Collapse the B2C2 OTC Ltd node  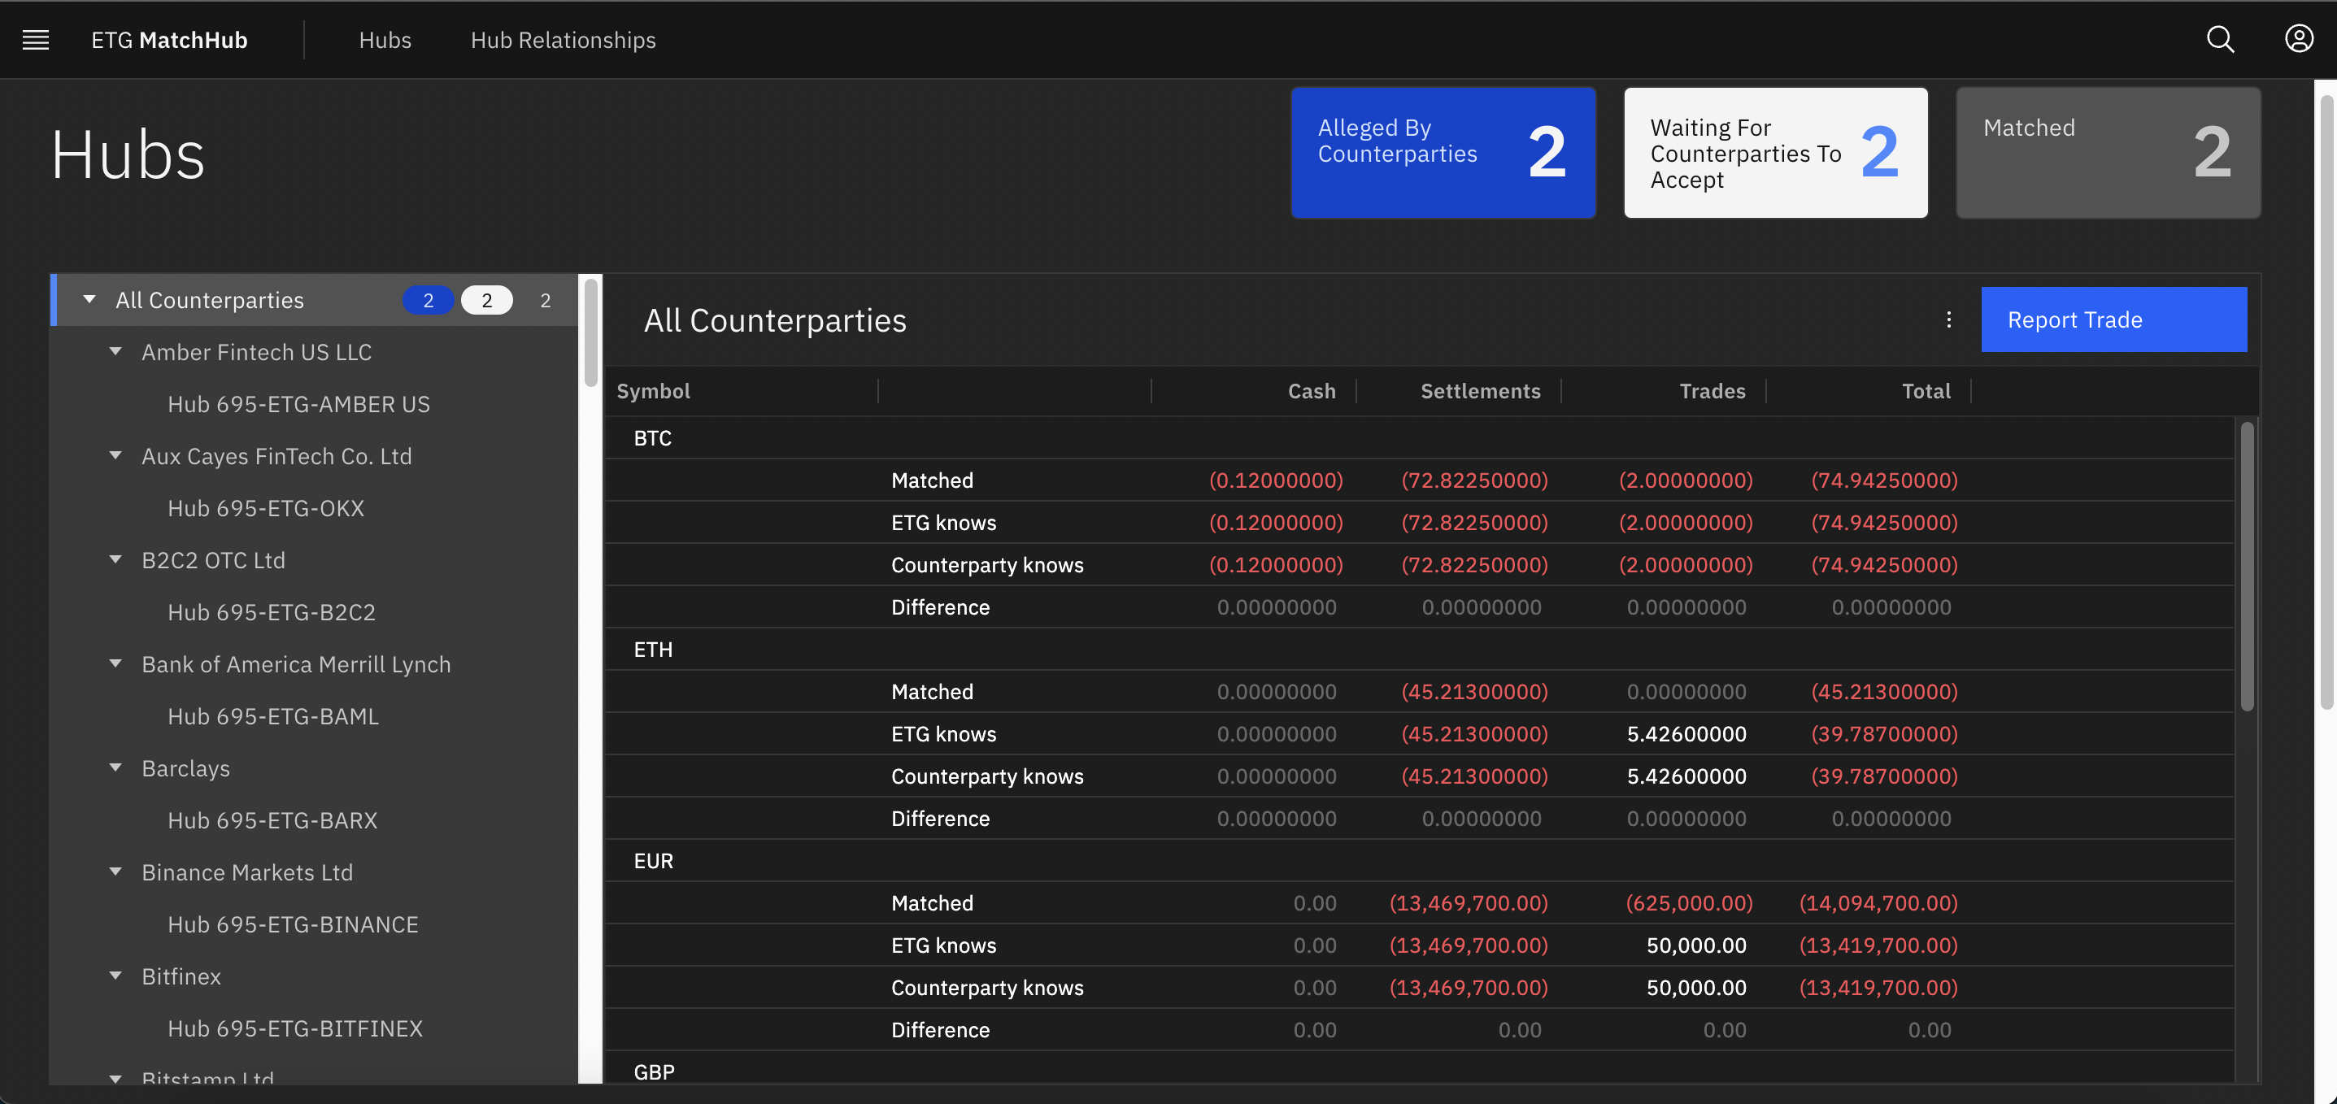(x=115, y=559)
